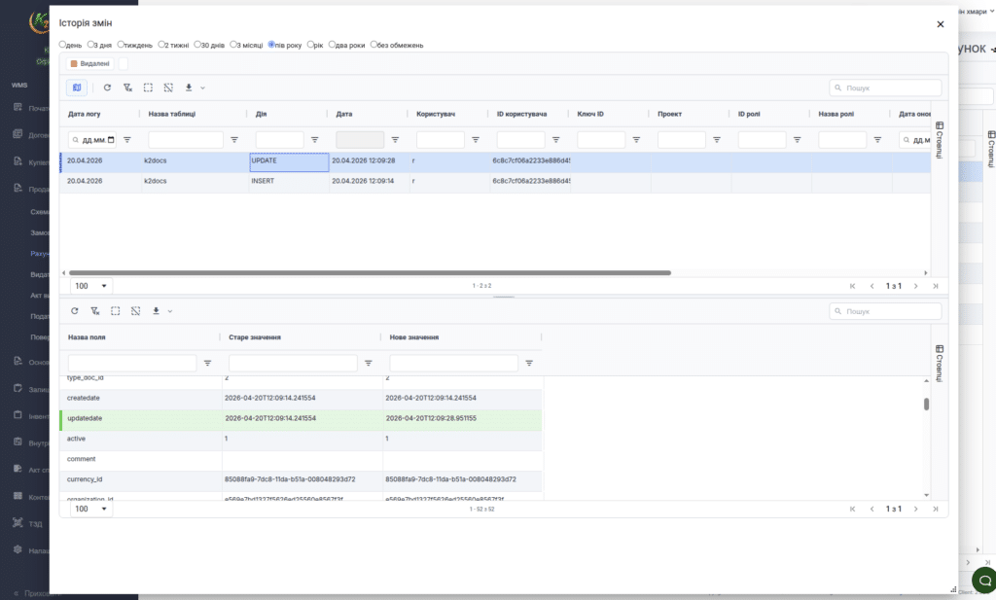Open Стовпці columns panel of upper grid
The image size is (996, 600).
940,140
